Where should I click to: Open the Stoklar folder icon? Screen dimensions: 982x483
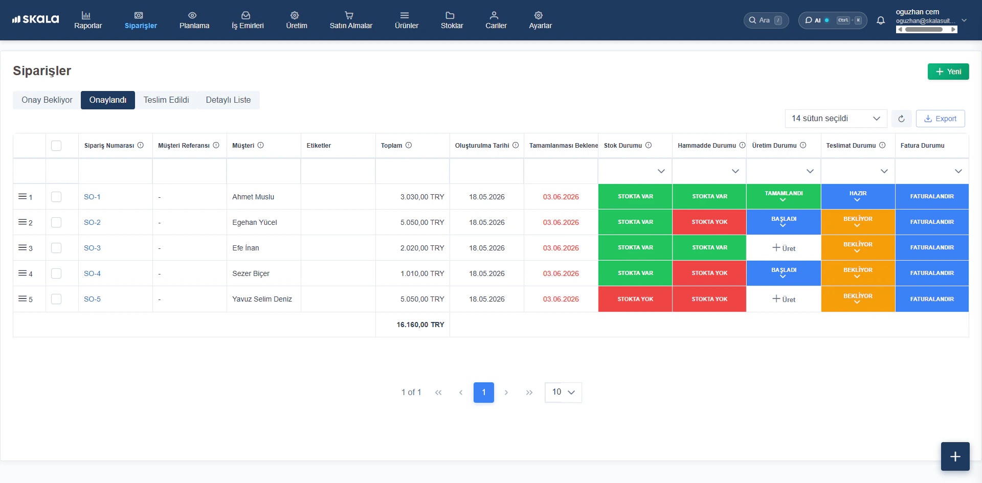[450, 15]
